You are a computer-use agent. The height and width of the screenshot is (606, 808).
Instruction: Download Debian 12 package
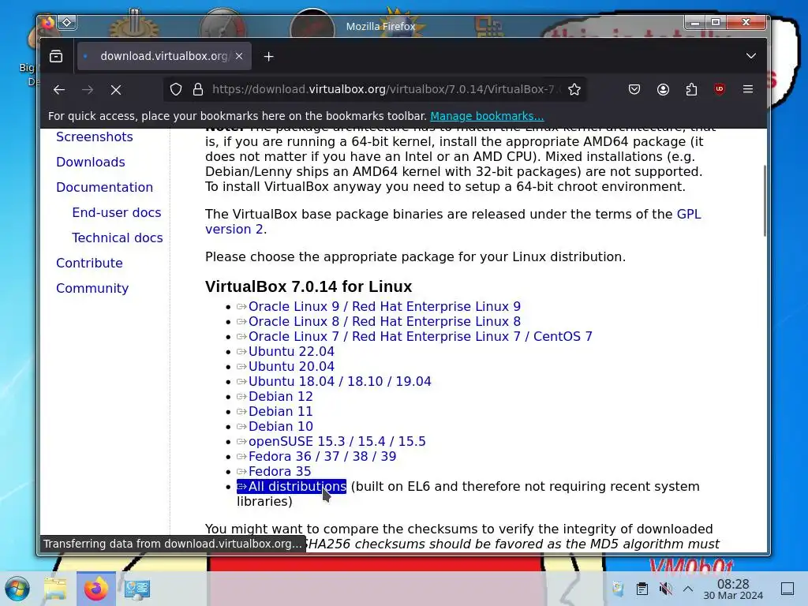[x=280, y=396]
